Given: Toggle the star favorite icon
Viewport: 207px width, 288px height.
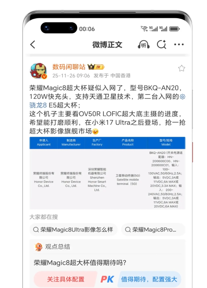Looking at the screenshot, I should click(181, 68).
